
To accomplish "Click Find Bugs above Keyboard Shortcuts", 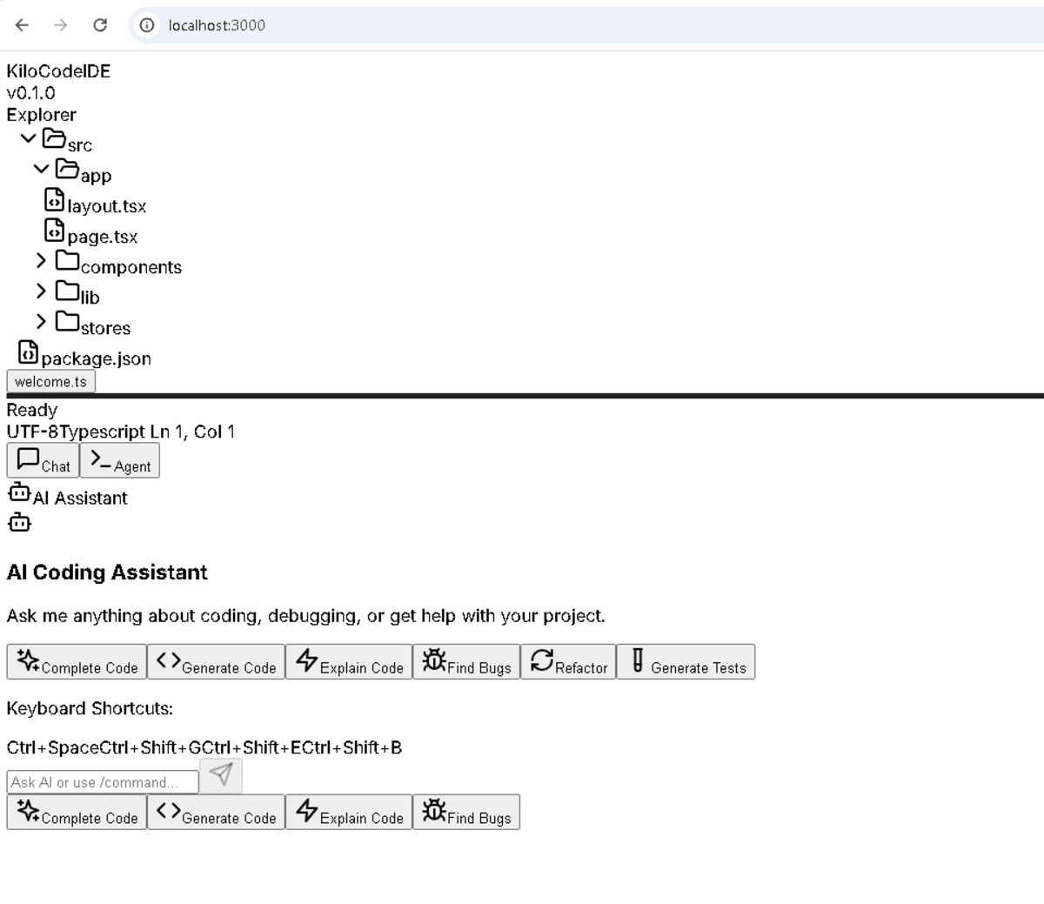I will (466, 661).
